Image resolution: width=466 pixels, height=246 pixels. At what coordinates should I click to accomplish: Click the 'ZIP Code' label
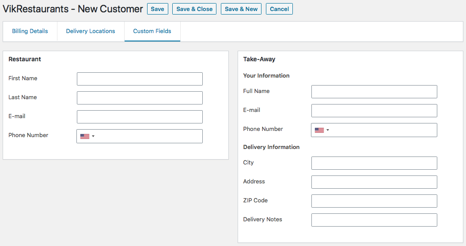point(255,201)
